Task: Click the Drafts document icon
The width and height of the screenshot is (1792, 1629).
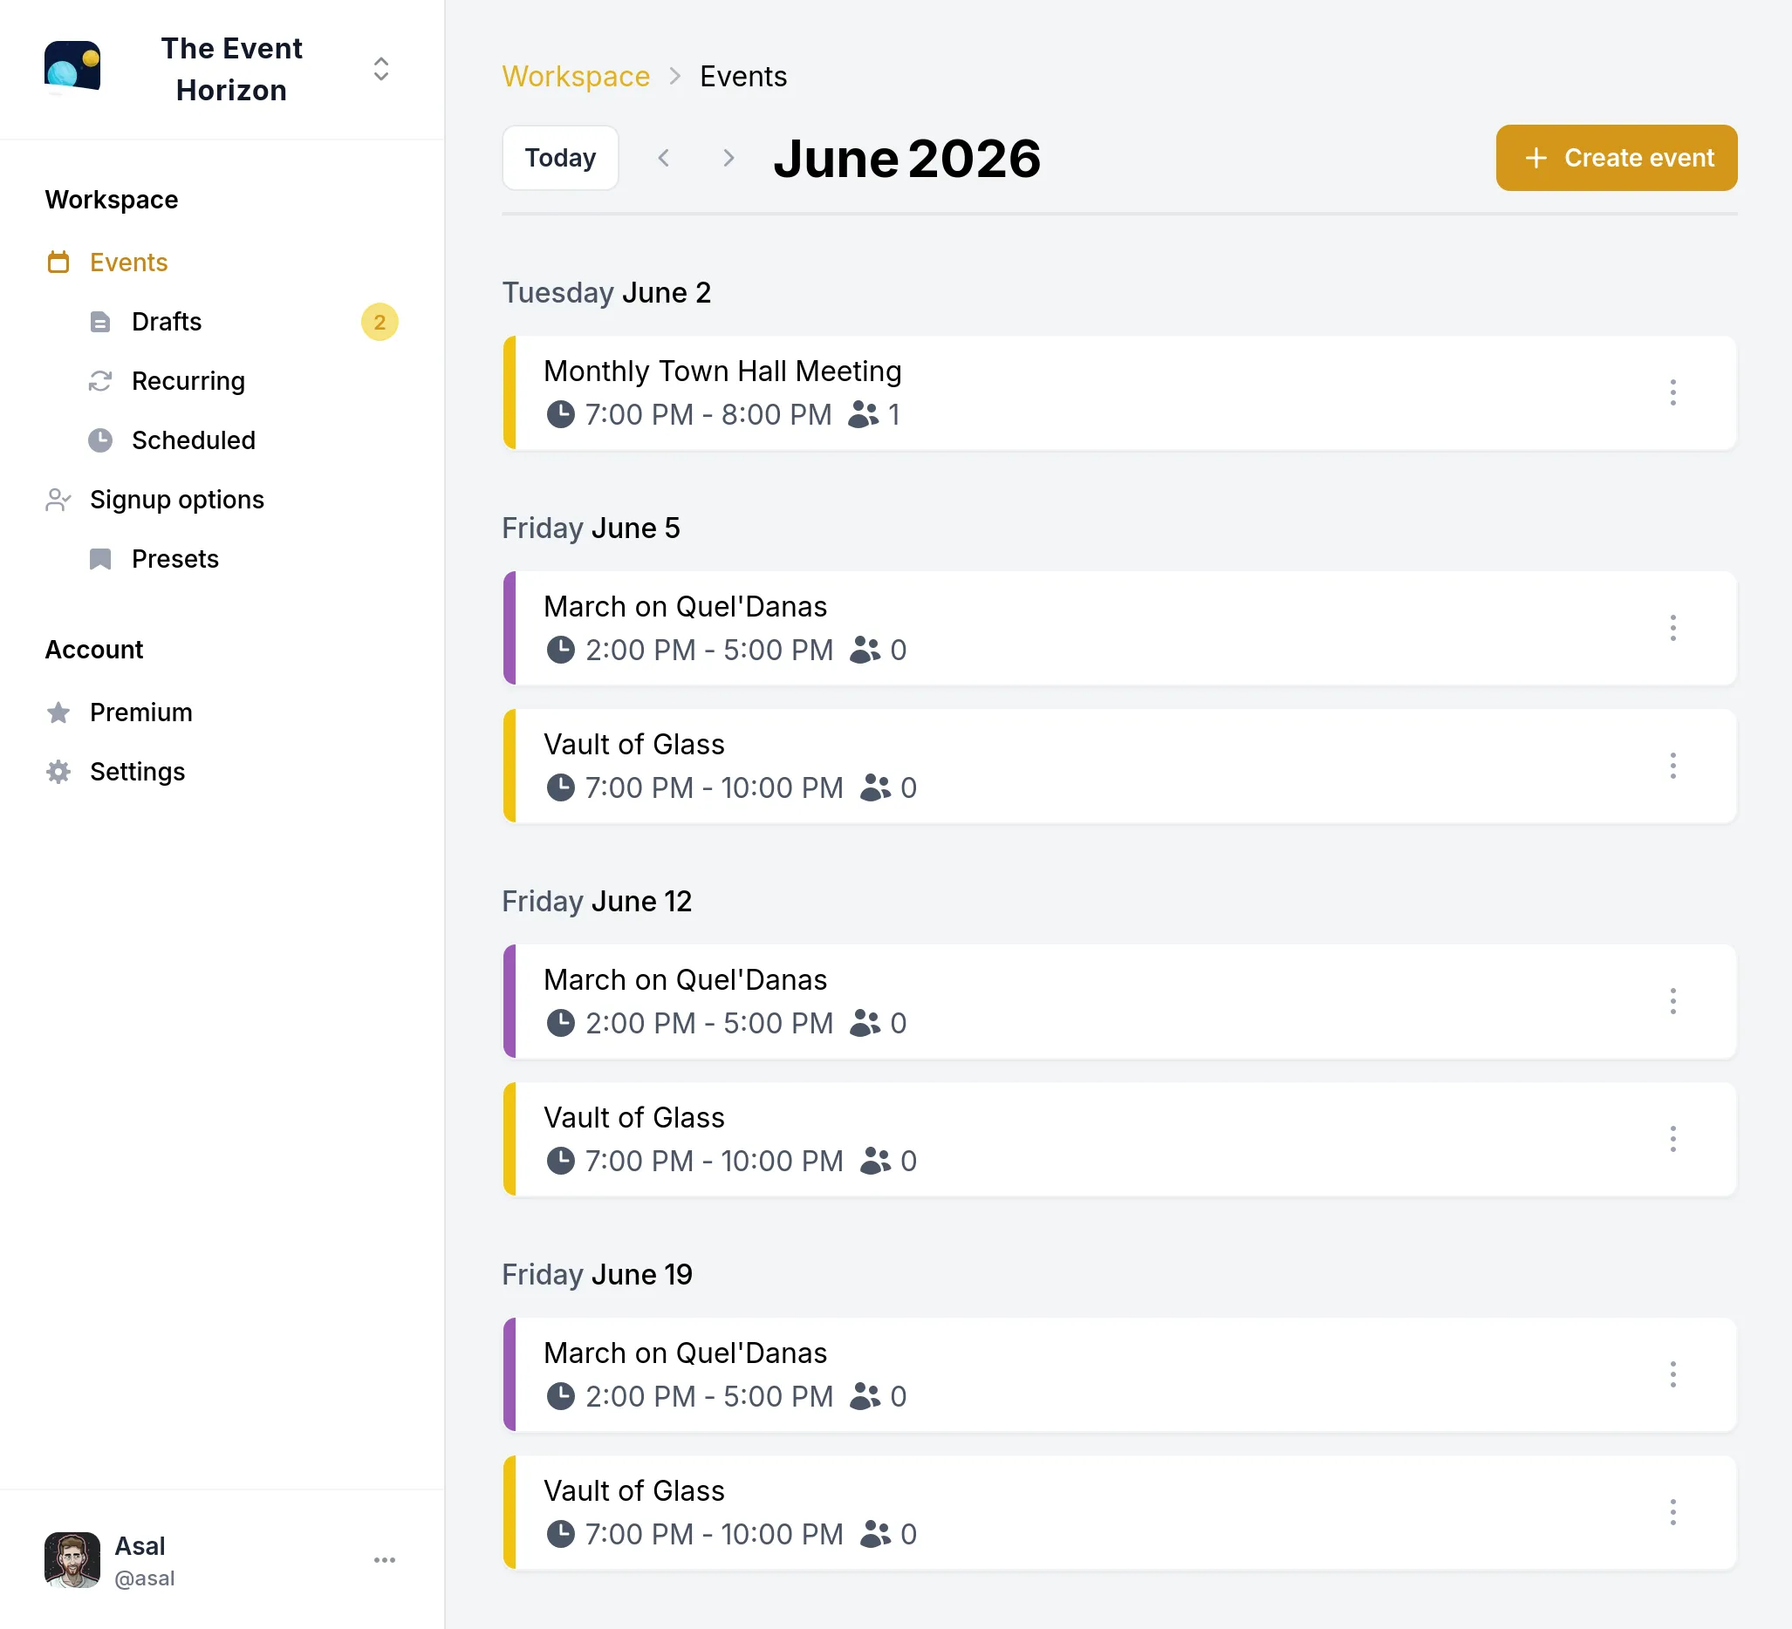Action: click(x=100, y=322)
